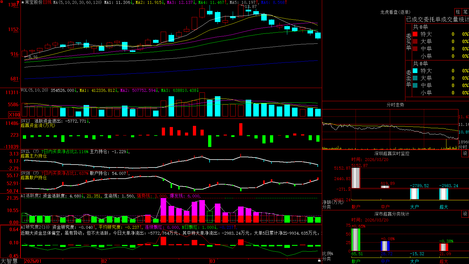Select the 常宝股份 stock name label
Viewport: 469px width, 264px height.
click(34, 2)
